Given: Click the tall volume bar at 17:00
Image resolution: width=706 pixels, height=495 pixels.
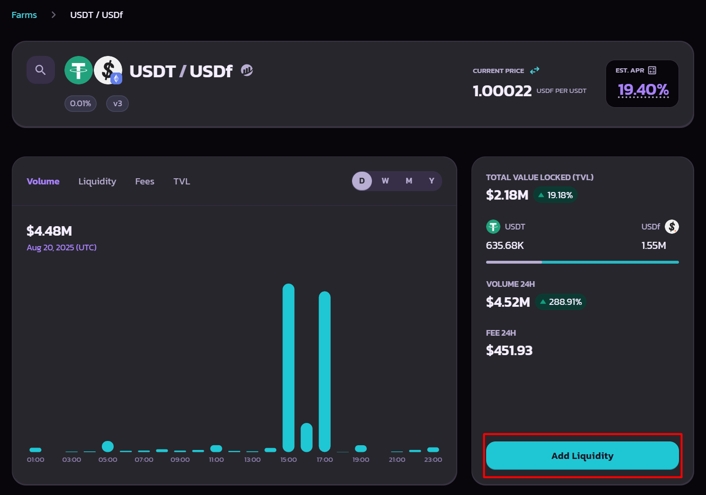Looking at the screenshot, I should [x=325, y=371].
